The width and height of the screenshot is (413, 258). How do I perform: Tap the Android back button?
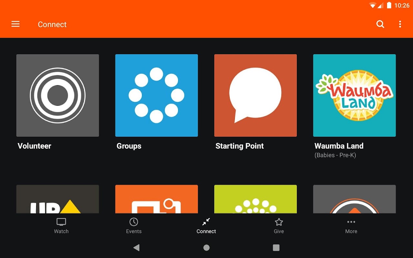coord(136,248)
